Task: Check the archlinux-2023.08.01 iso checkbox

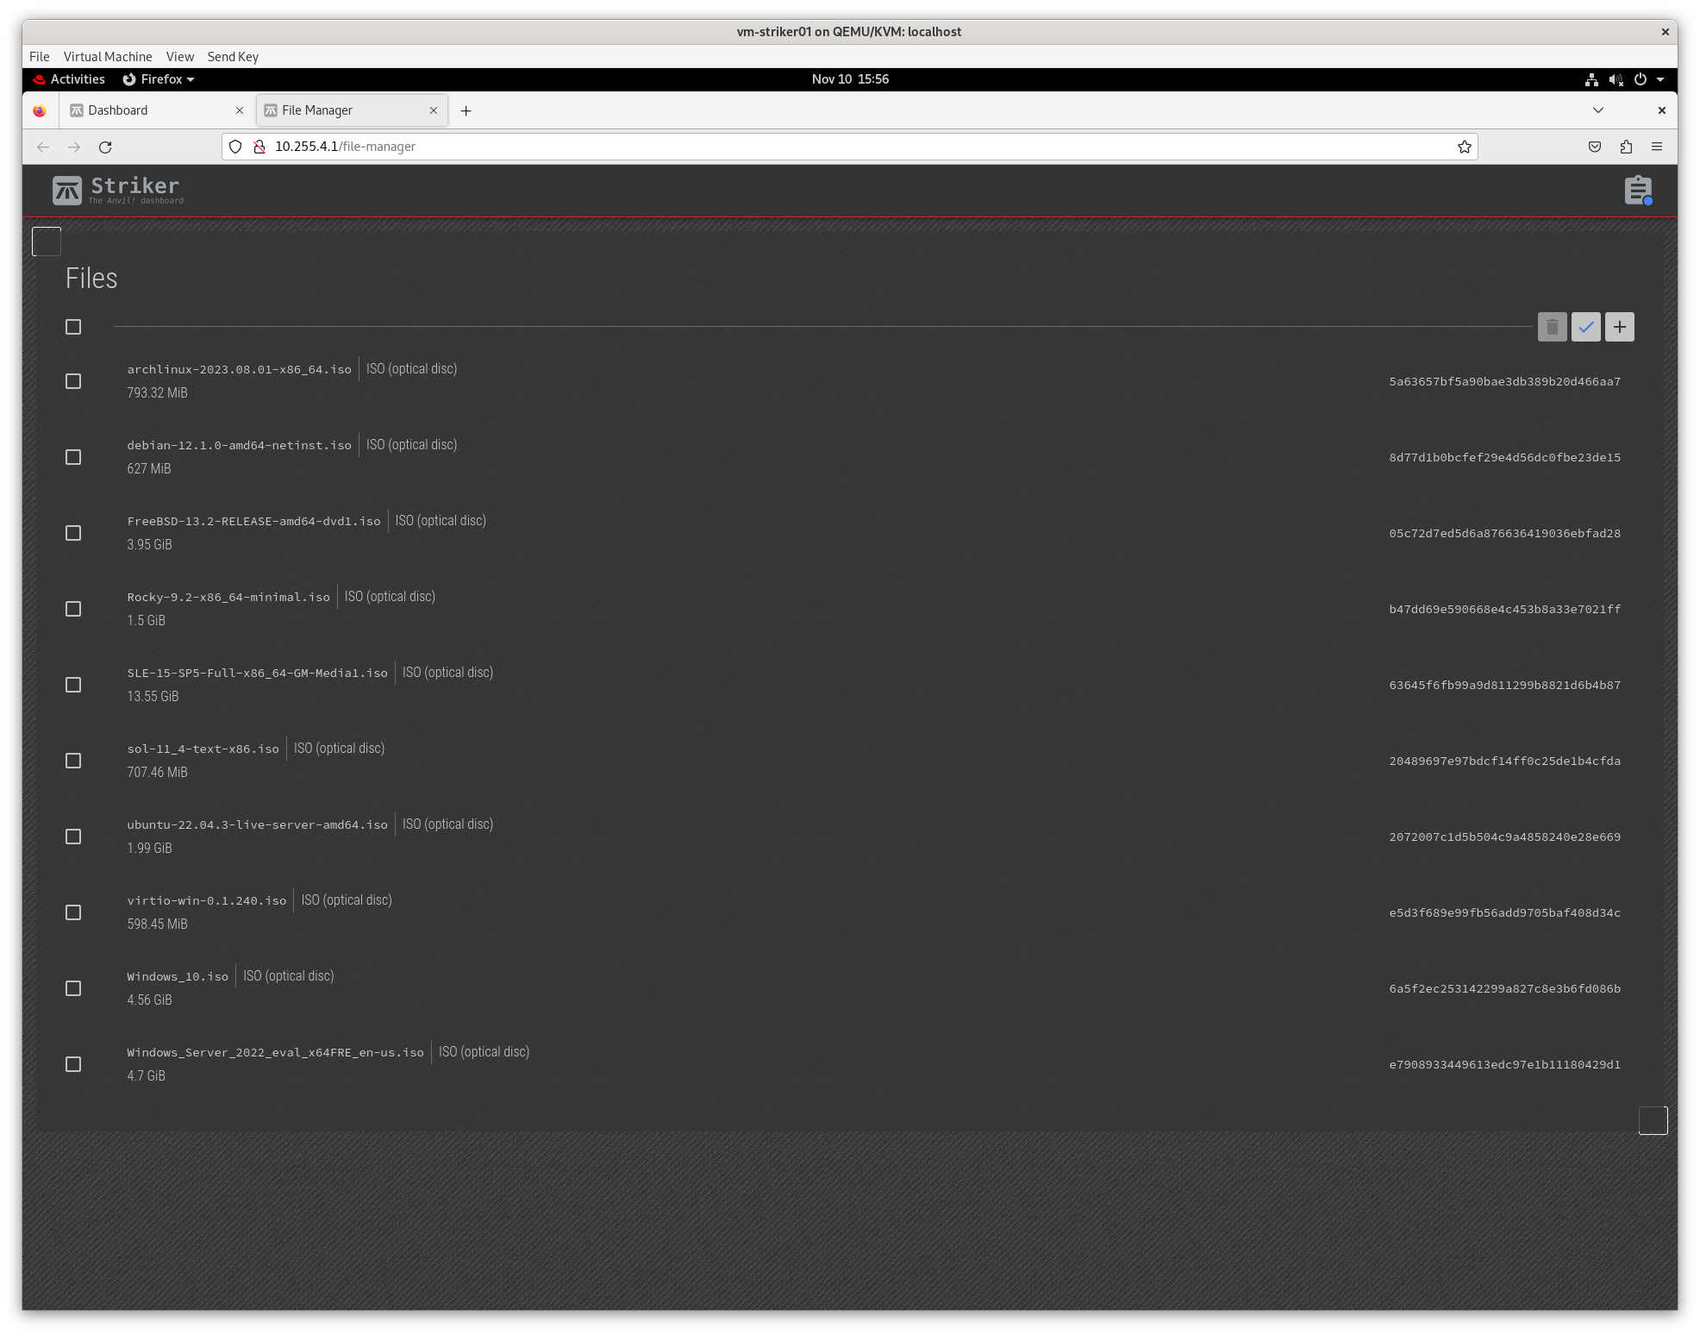Action: (x=73, y=381)
